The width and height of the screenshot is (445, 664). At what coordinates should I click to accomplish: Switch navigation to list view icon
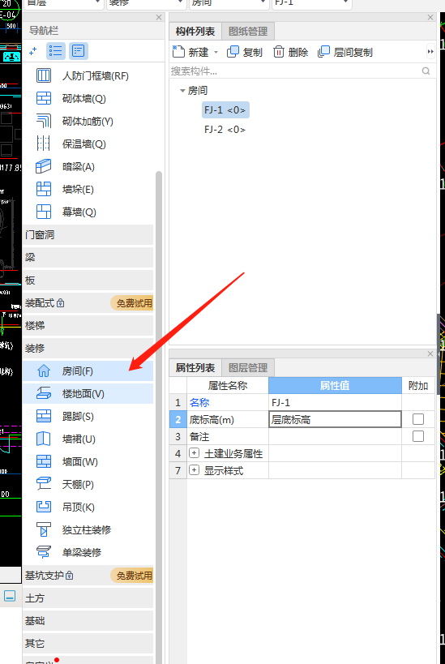click(x=55, y=51)
